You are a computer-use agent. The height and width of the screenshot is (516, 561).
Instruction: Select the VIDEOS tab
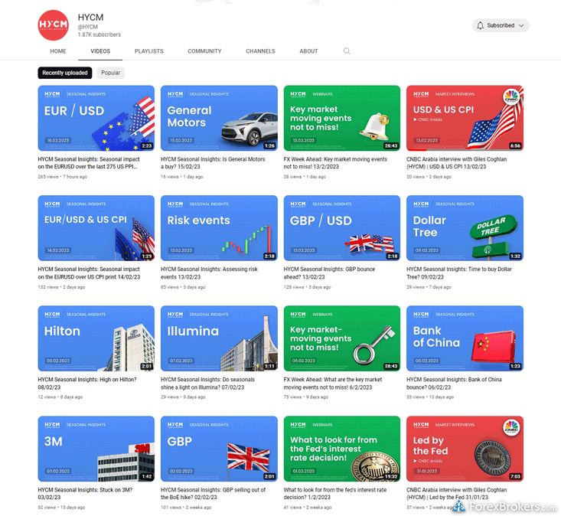tap(100, 51)
